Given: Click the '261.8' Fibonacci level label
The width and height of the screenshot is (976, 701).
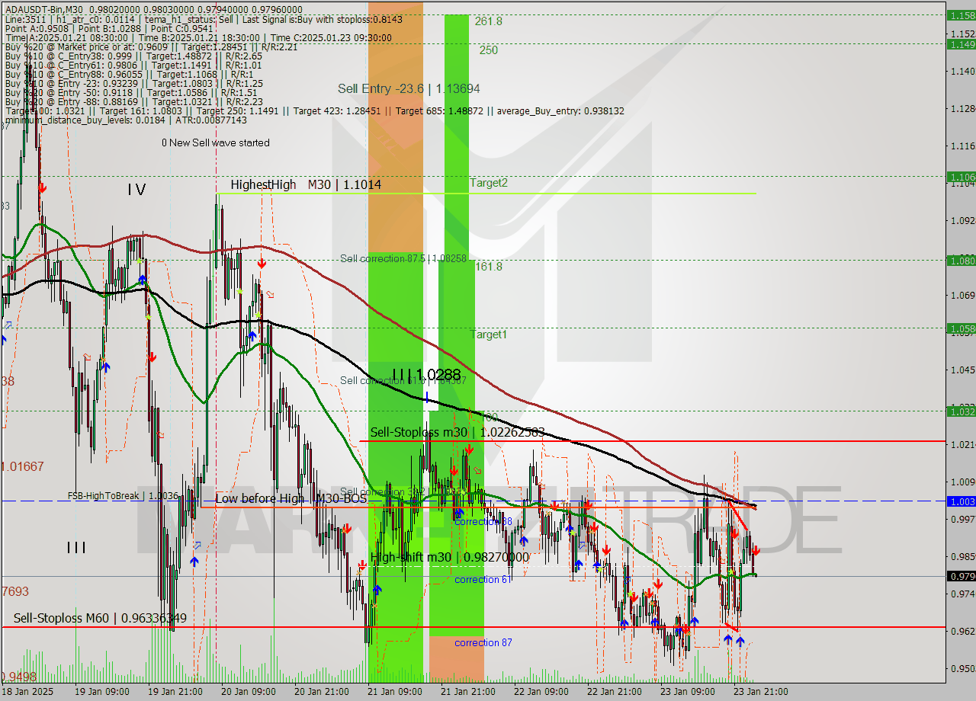Looking at the screenshot, I should click(488, 21).
